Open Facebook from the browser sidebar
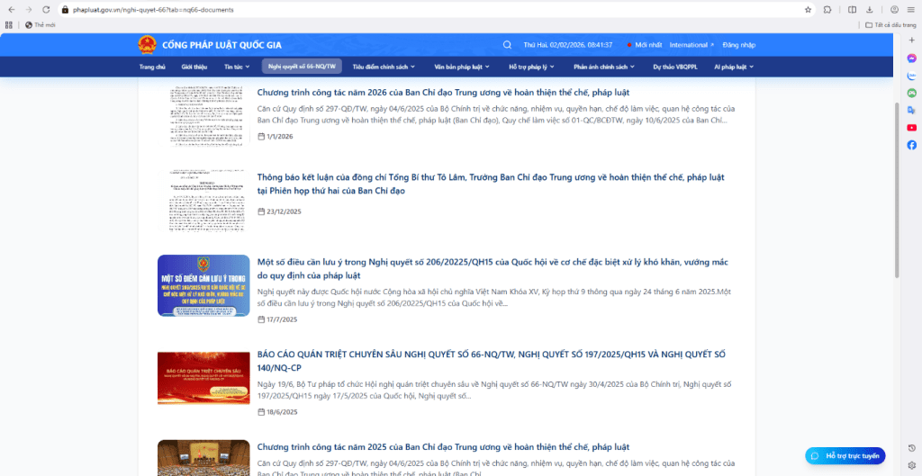Viewport: 922px width, 476px height. (x=911, y=145)
